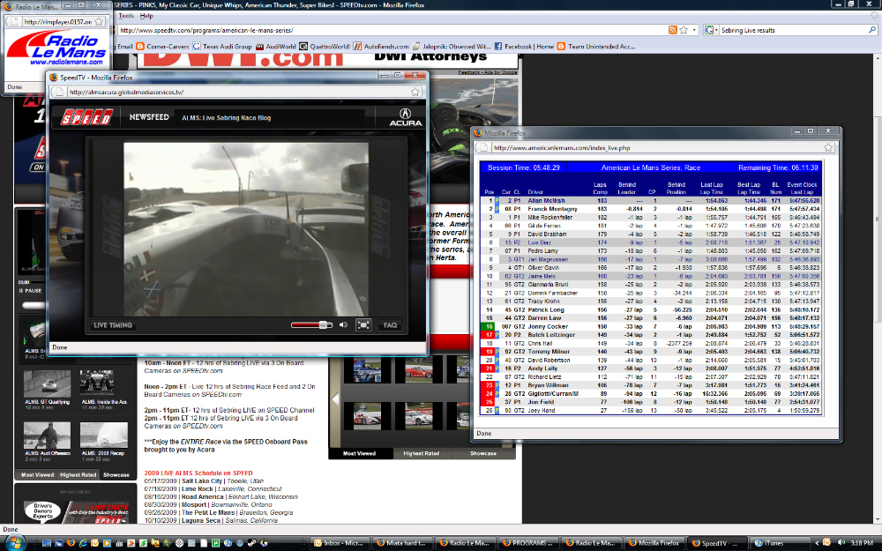Click the Acura logo in the video player
Viewport: 882px width, 551px height.
tap(406, 118)
